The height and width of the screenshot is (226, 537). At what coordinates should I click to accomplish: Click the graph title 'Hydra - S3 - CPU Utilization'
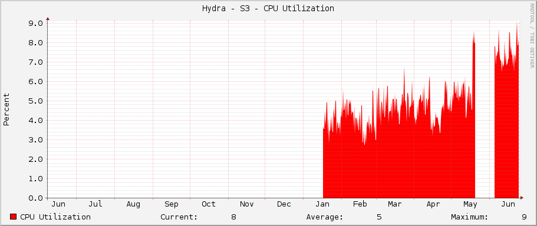268,9
